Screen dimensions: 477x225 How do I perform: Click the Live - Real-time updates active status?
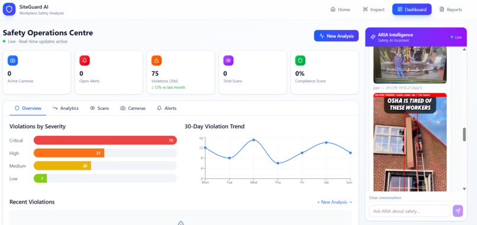coord(35,41)
